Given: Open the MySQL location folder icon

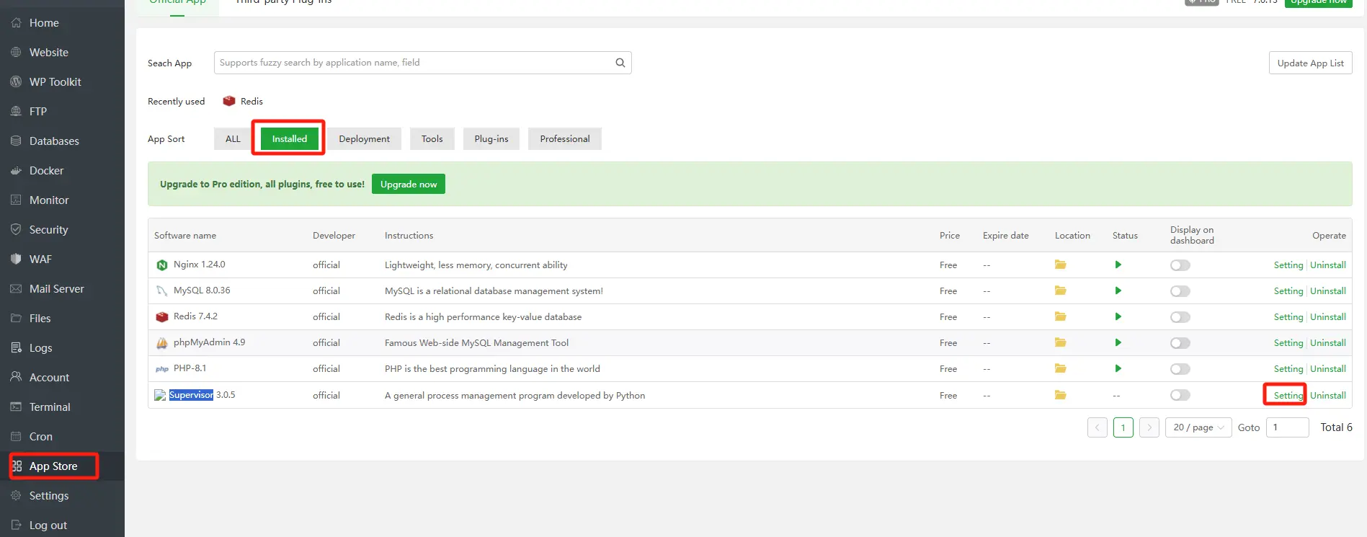Looking at the screenshot, I should 1060,290.
